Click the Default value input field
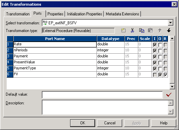 pyautogui.click(x=102, y=95)
